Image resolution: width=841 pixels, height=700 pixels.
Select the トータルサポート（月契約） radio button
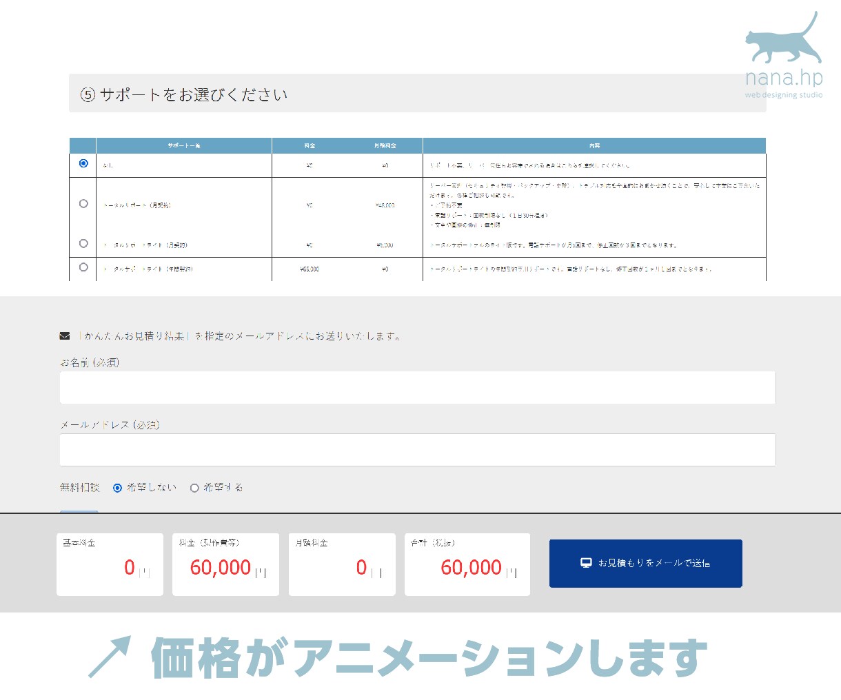pos(83,203)
